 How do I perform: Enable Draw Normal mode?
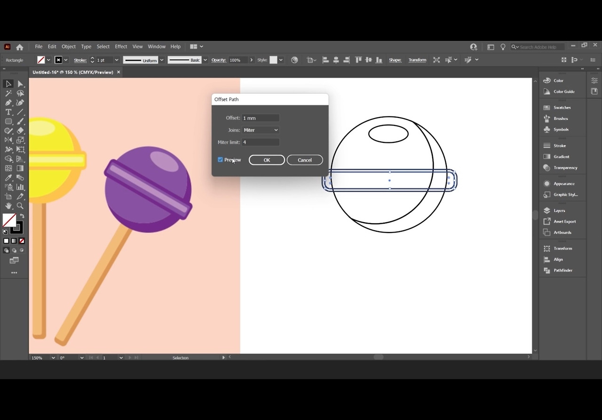point(6,251)
